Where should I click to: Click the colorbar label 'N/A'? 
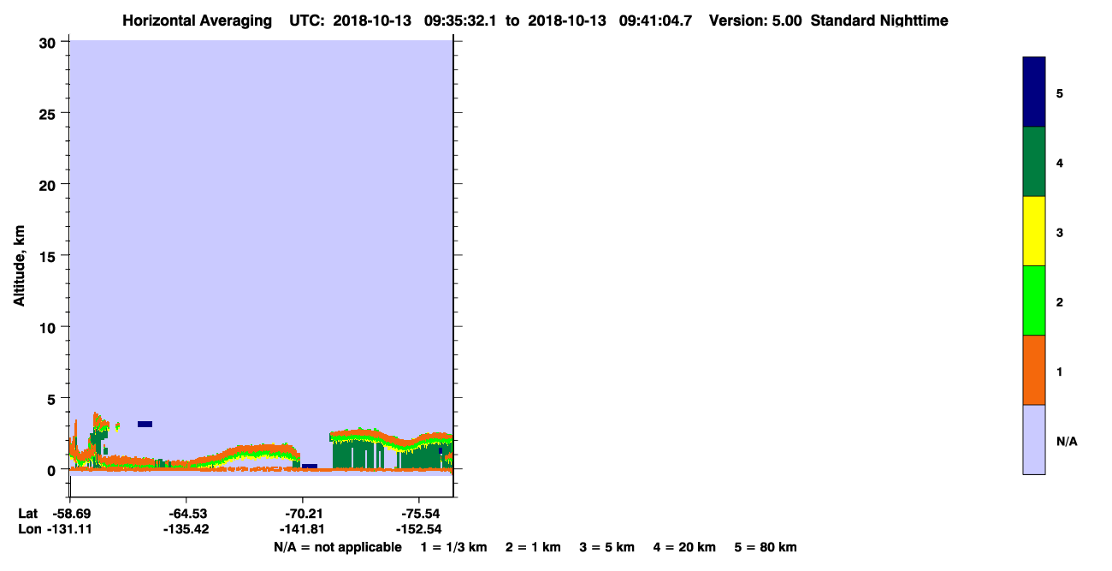[x=1067, y=441]
